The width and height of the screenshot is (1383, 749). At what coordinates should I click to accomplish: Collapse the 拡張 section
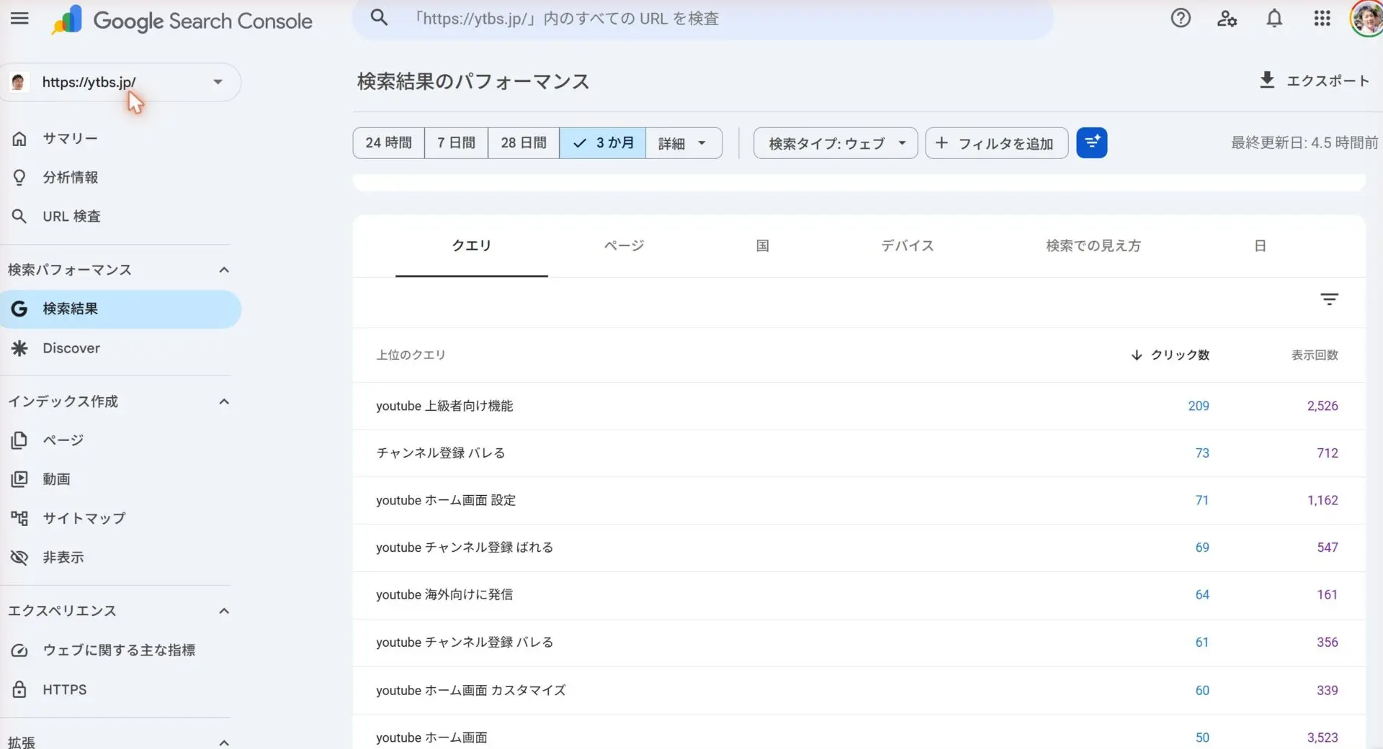[x=224, y=743]
